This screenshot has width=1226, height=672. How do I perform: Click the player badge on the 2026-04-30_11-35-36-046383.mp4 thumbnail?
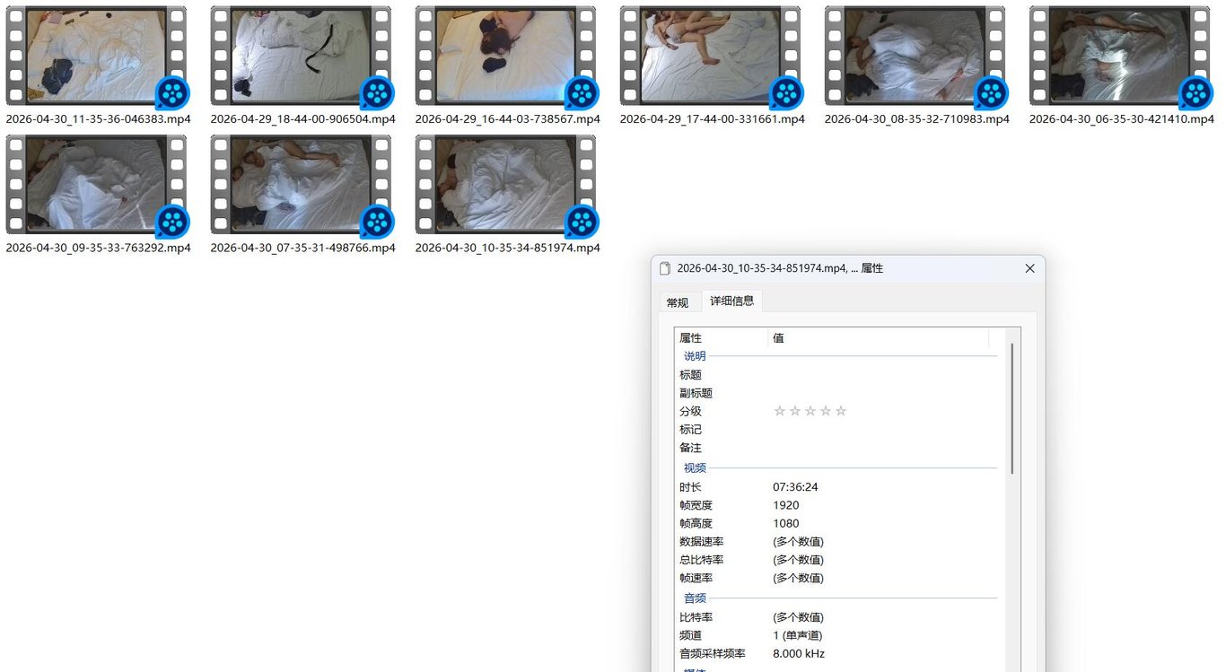pyautogui.click(x=172, y=92)
